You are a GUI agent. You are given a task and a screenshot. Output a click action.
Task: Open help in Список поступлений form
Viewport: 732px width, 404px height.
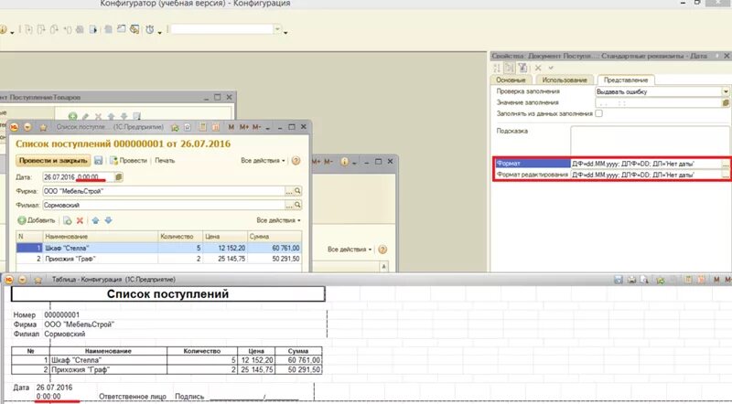pyautogui.click(x=296, y=161)
